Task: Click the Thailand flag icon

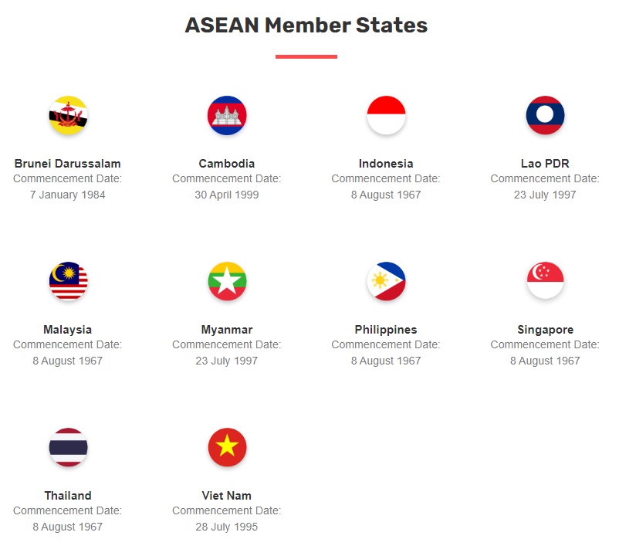Action: [x=68, y=448]
